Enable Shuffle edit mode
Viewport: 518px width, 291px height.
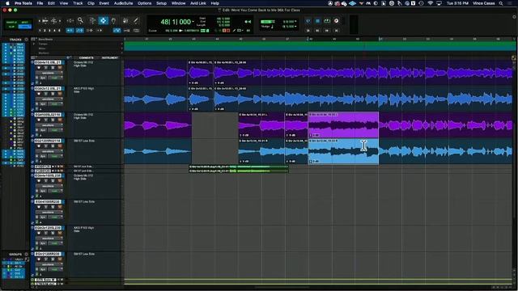pyautogui.click(x=11, y=22)
